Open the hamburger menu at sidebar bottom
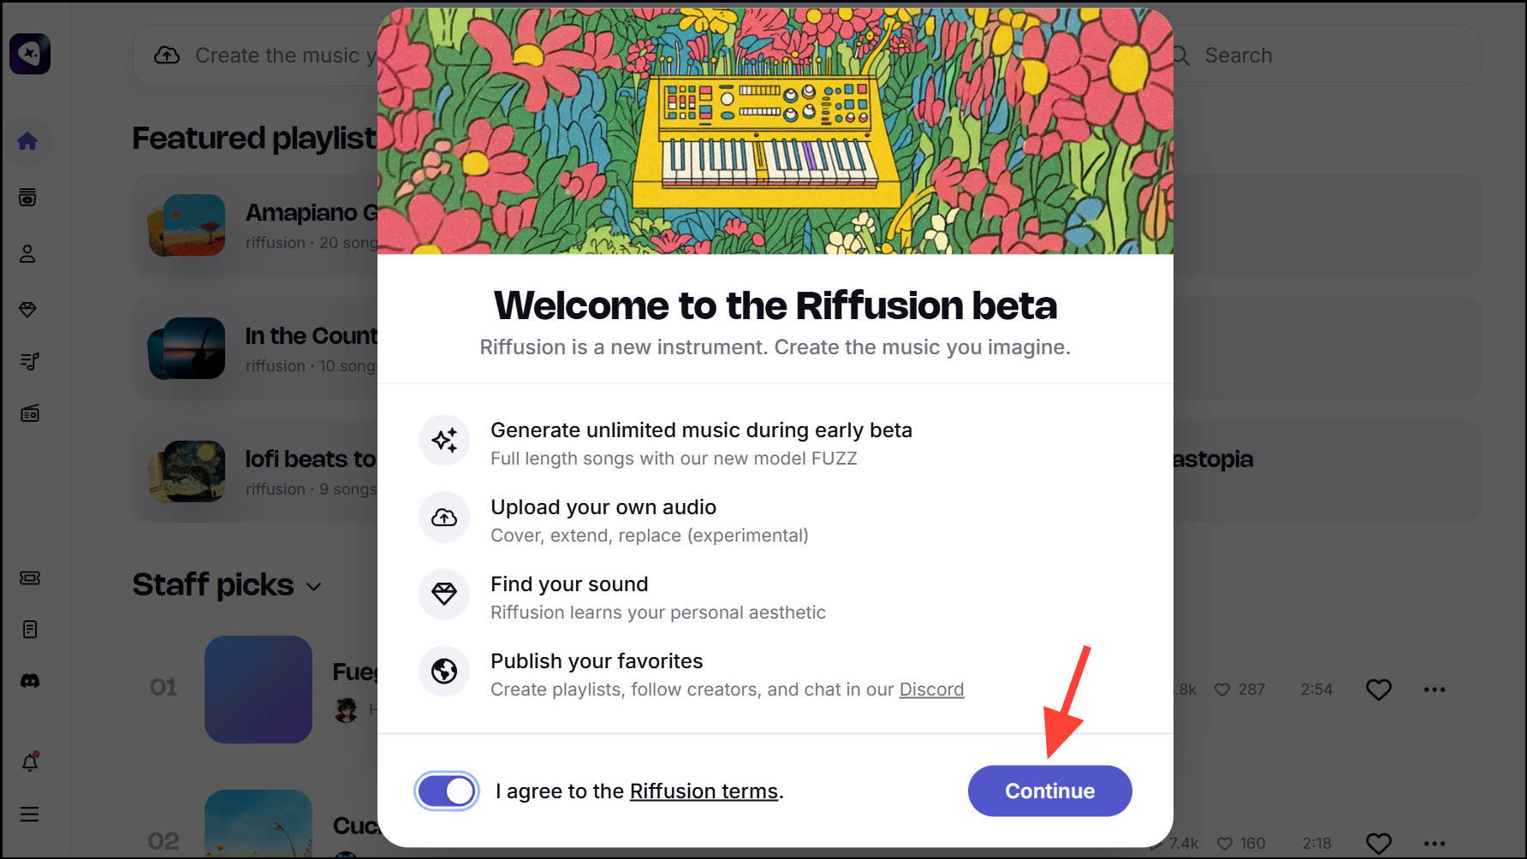This screenshot has height=859, width=1527. coord(30,814)
